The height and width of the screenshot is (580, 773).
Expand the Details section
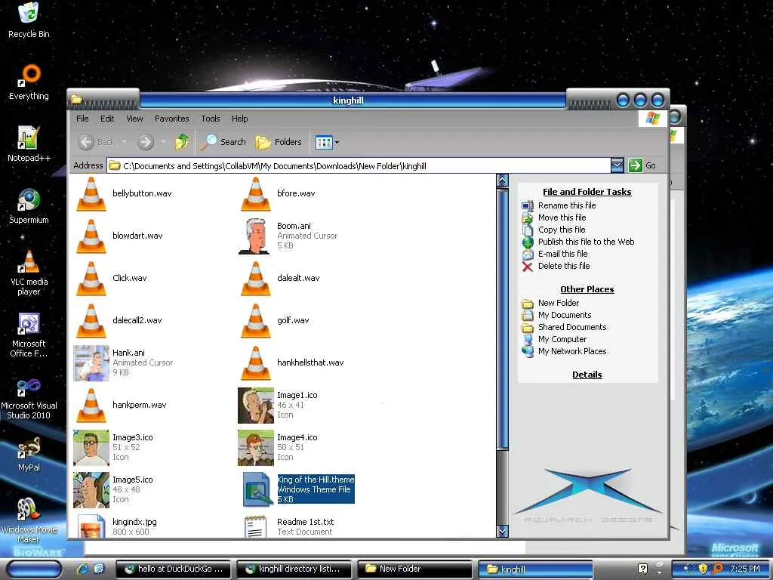(x=587, y=375)
